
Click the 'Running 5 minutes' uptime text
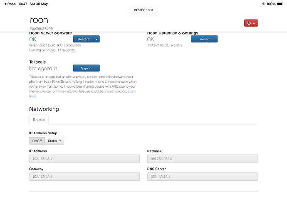52,50
